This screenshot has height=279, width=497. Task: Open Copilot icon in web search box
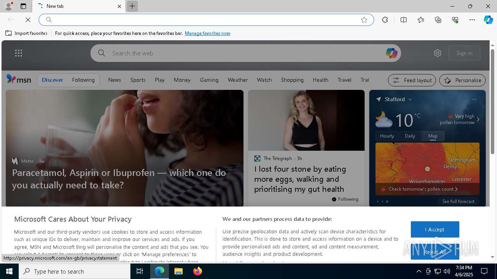[x=391, y=53]
